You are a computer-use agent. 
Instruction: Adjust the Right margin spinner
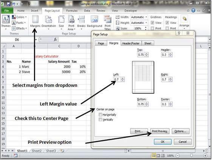click(x=170, y=79)
